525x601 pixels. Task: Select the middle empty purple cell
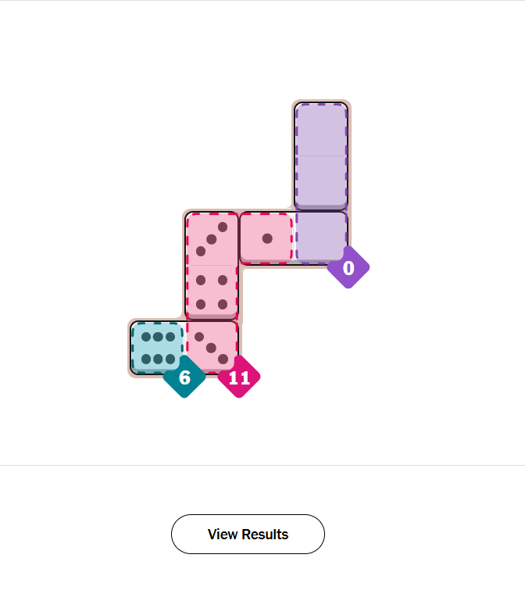[321, 183]
